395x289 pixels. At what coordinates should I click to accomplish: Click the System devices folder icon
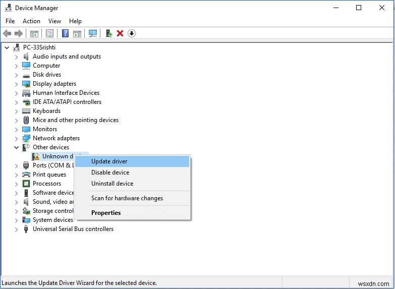click(26, 220)
